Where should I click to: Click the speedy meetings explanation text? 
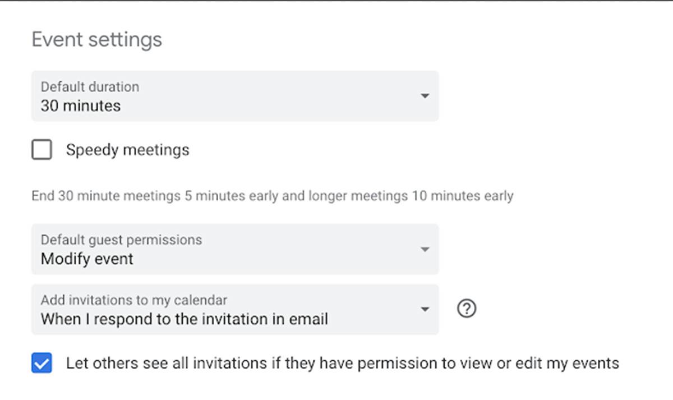(271, 195)
